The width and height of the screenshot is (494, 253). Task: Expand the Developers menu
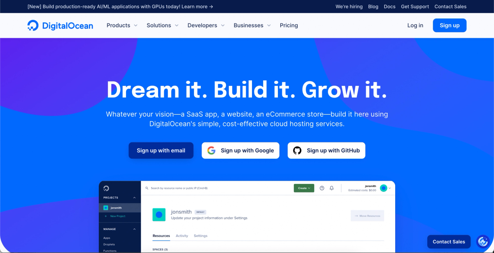click(206, 26)
